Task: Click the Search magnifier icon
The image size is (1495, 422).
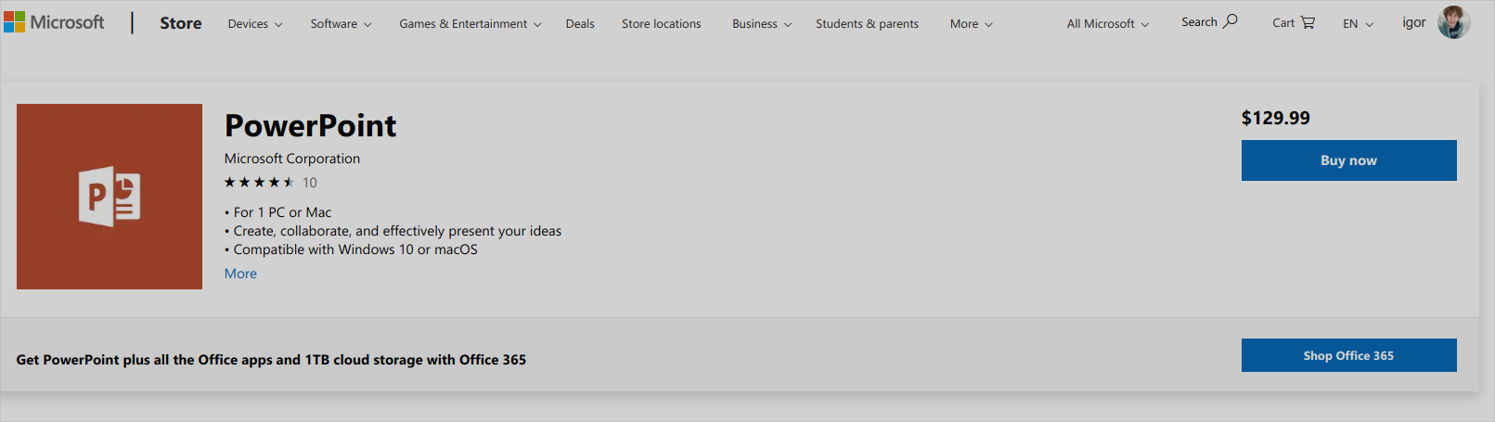Action: pos(1231,21)
